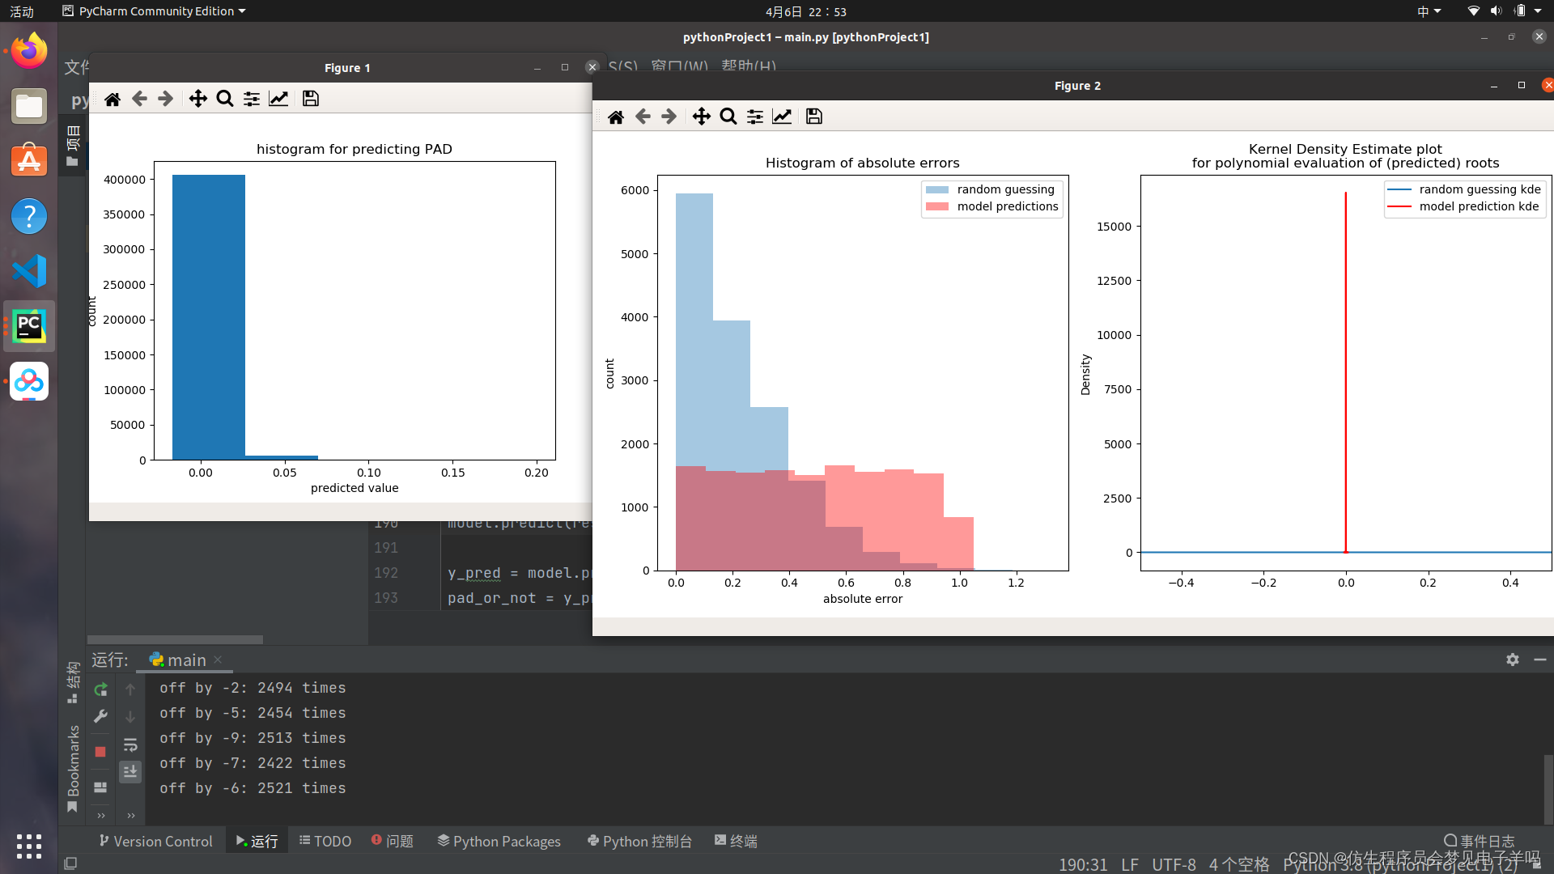Open PyCharm Community Edition app menu dropdown
1554x874 pixels.
tap(154, 11)
